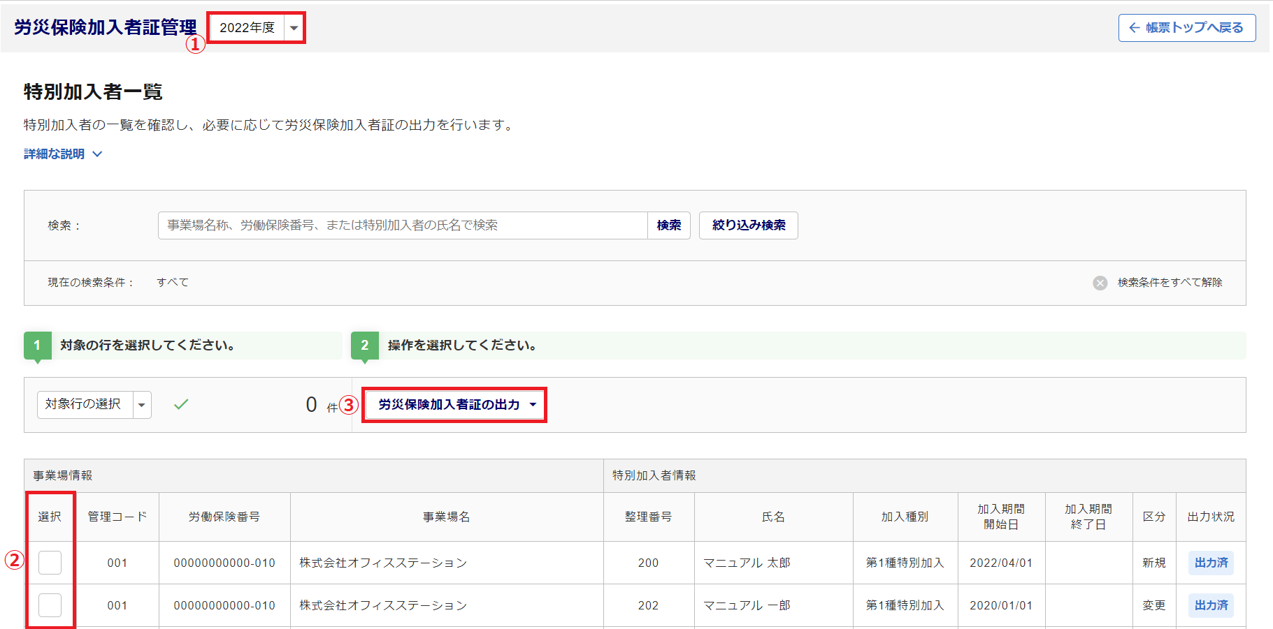Click the X icon beside 検索条件をすべて解除
The image size is (1273, 629).
pyautogui.click(x=1100, y=283)
